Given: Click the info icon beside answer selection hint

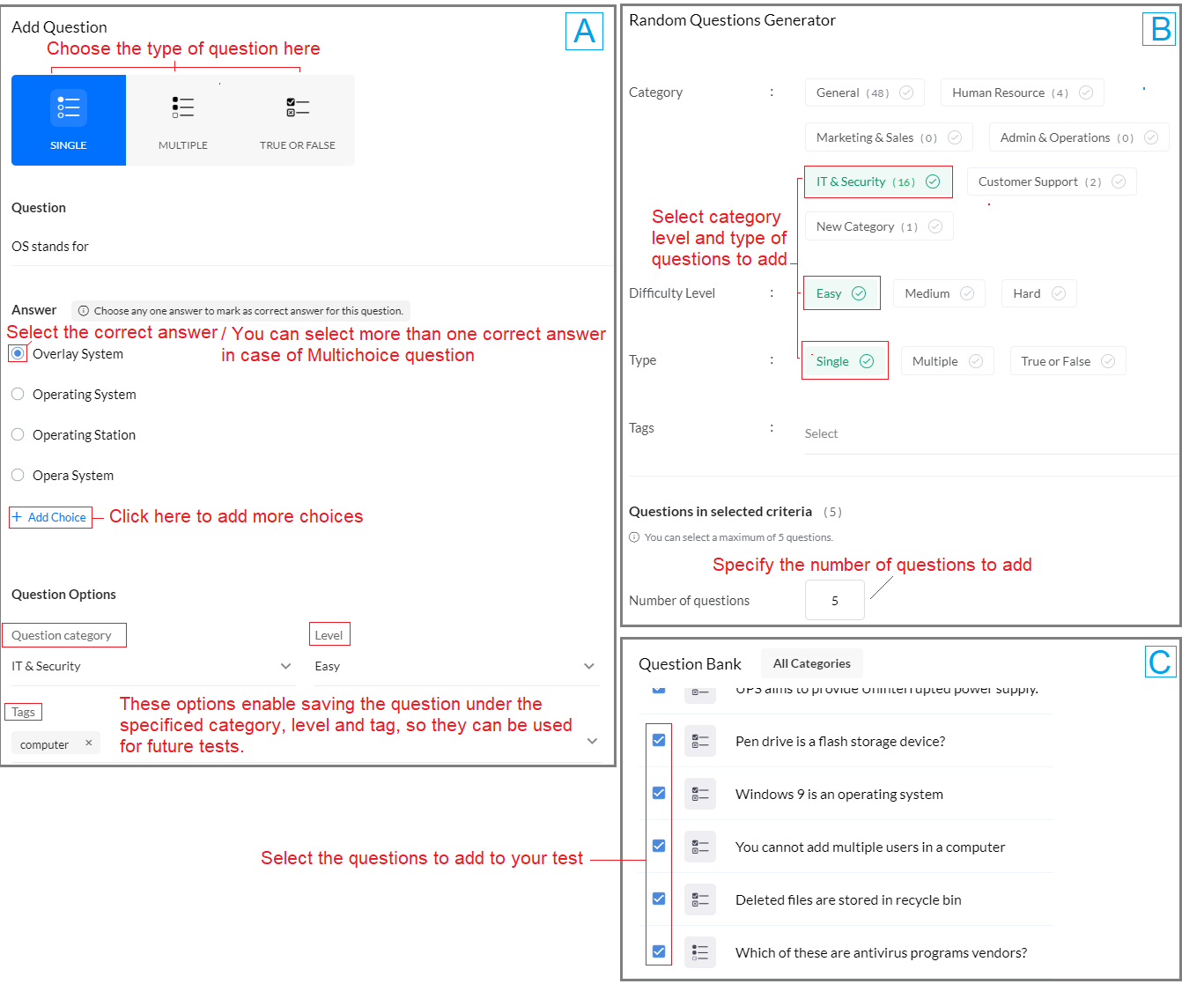Looking at the screenshot, I should click(x=82, y=310).
